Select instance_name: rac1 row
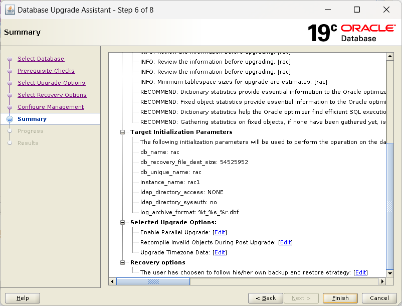Screen dimensions: 402x306 (170, 182)
